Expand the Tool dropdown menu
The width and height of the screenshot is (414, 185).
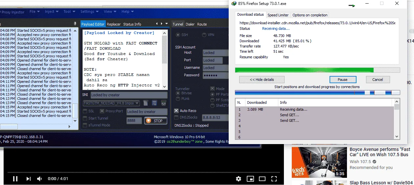click(69, 11)
